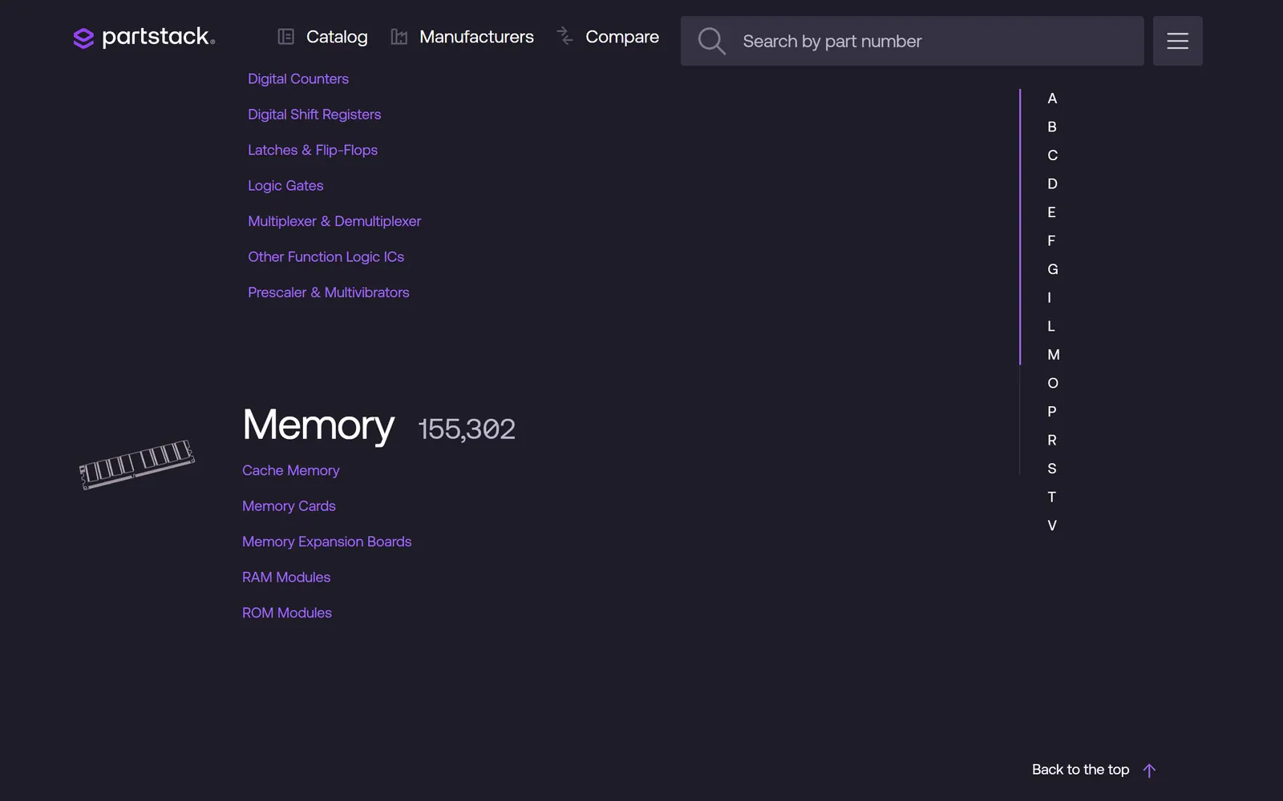Open the Digital Shift Registers link
This screenshot has height=801, width=1283.
[314, 115]
